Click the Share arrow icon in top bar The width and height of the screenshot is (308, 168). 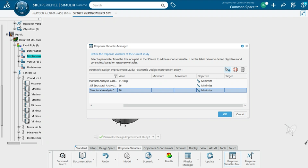click(x=283, y=5)
